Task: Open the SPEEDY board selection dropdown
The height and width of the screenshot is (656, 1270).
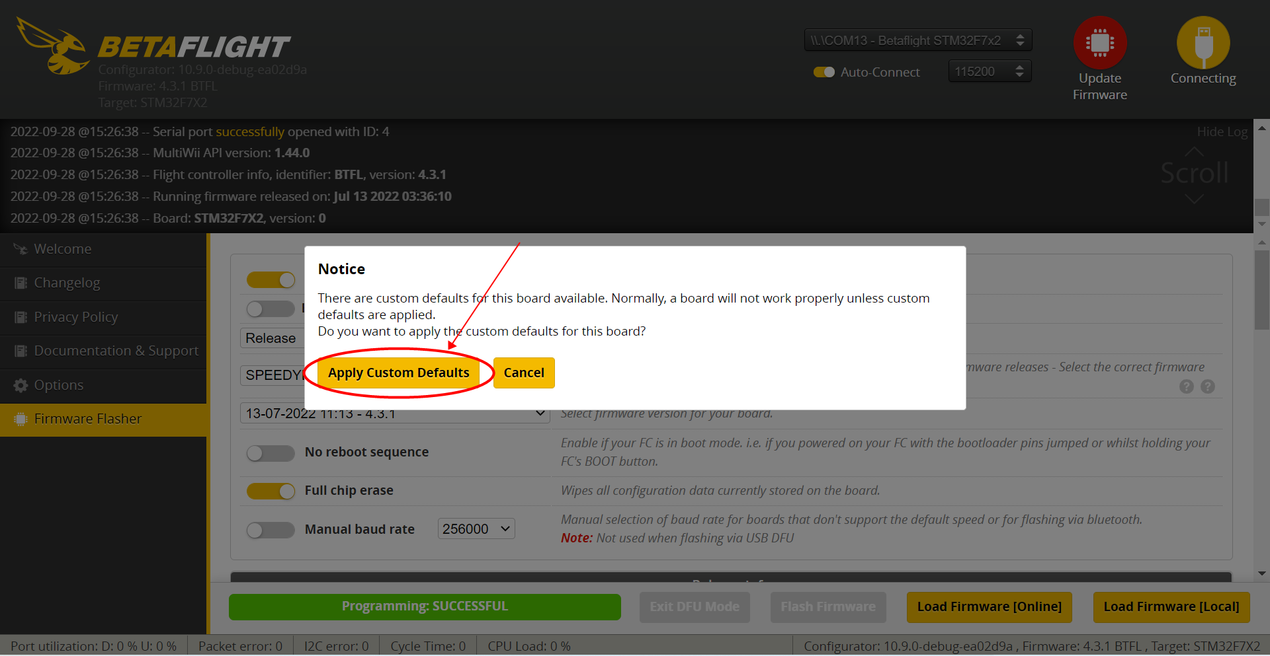Action: [x=272, y=375]
